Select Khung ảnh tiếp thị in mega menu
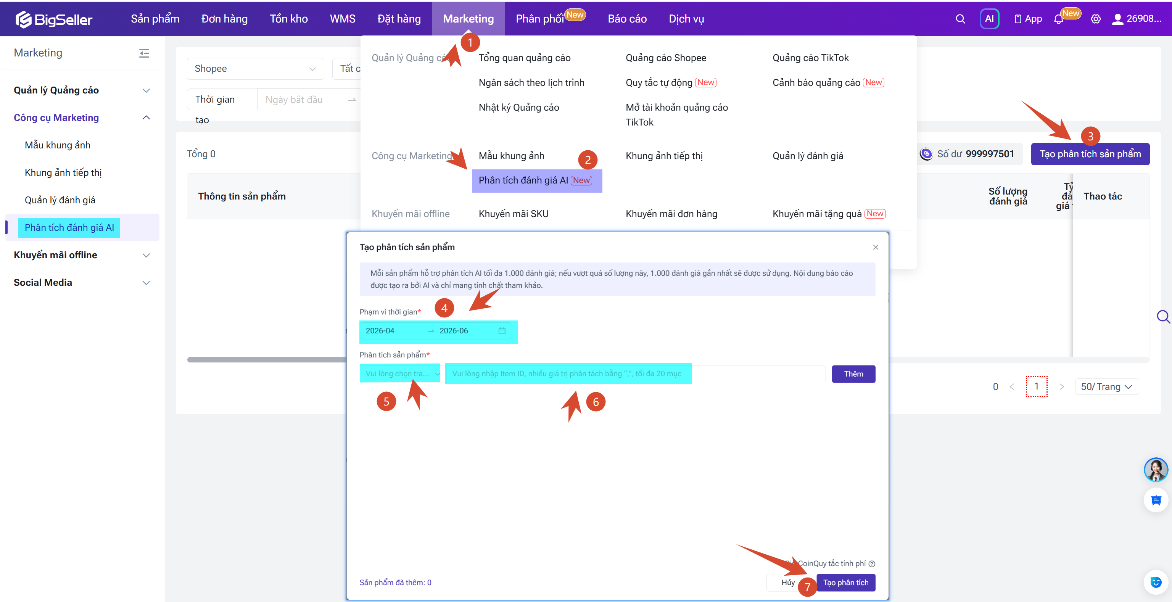The width and height of the screenshot is (1172, 602). point(664,156)
